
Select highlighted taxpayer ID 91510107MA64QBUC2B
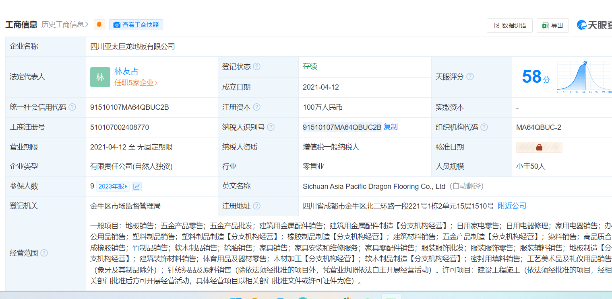(x=342, y=127)
